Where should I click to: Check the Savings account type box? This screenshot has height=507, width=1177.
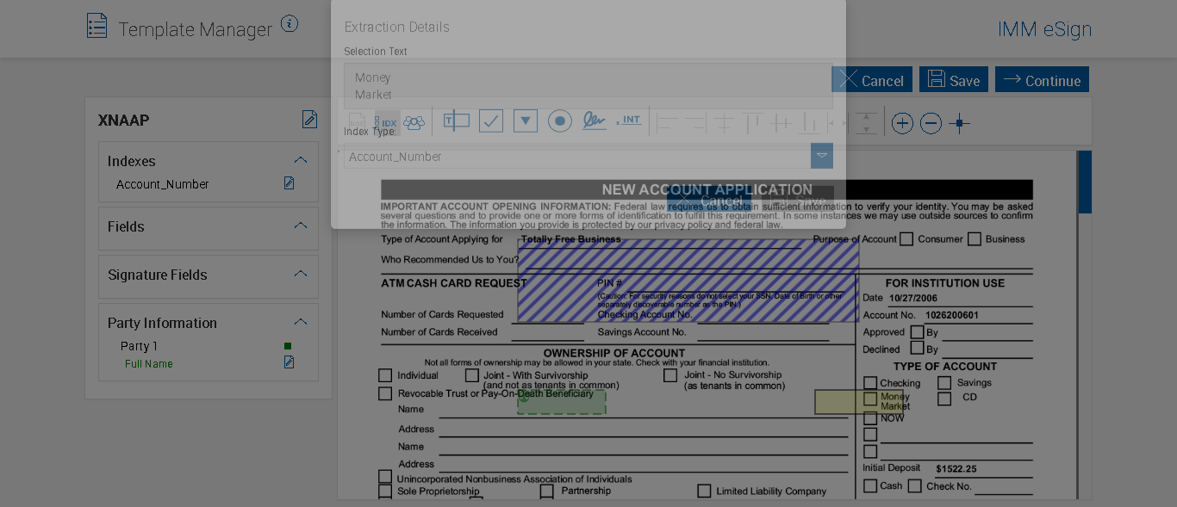(944, 383)
